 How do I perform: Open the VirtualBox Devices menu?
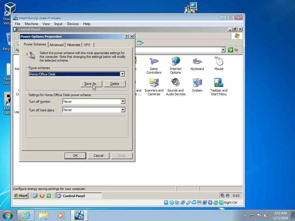click(x=73, y=24)
